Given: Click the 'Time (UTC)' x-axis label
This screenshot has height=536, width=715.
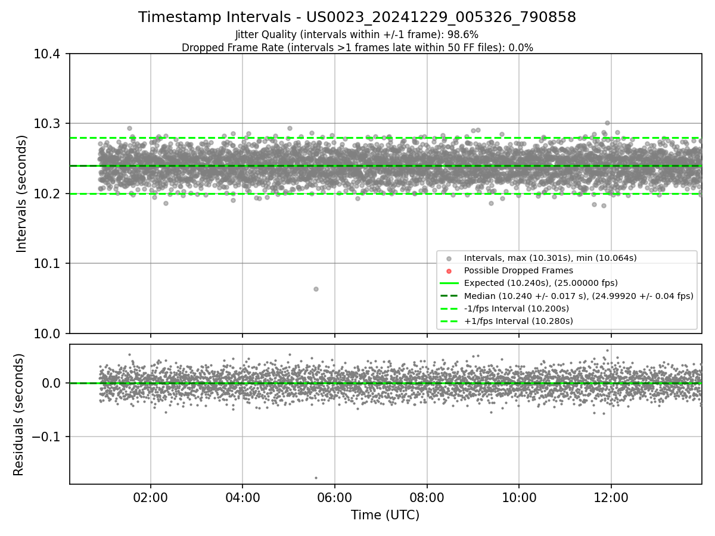Looking at the screenshot, I should (385, 515).
